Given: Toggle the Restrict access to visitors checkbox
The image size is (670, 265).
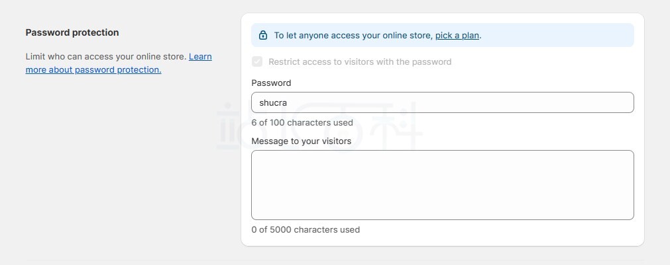Looking at the screenshot, I should point(257,61).
